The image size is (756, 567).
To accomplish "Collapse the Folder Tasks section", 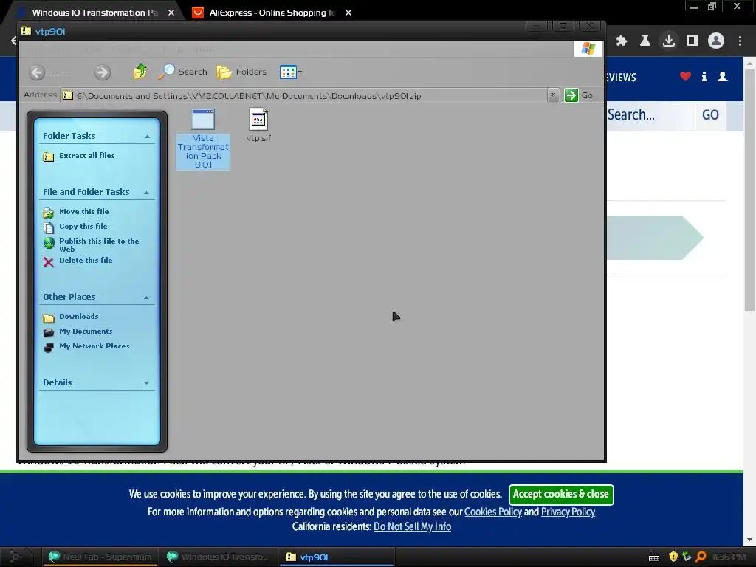I will coord(147,137).
